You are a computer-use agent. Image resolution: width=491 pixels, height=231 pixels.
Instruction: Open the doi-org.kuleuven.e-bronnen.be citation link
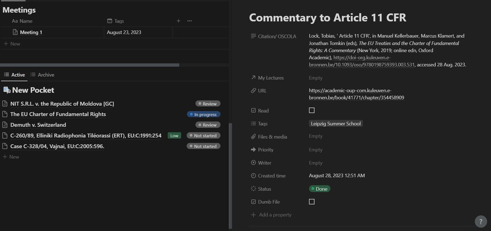[x=362, y=61]
